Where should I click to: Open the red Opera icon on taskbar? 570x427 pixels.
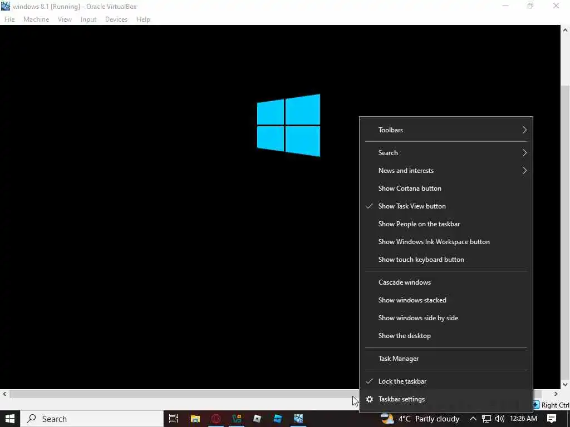click(x=216, y=419)
